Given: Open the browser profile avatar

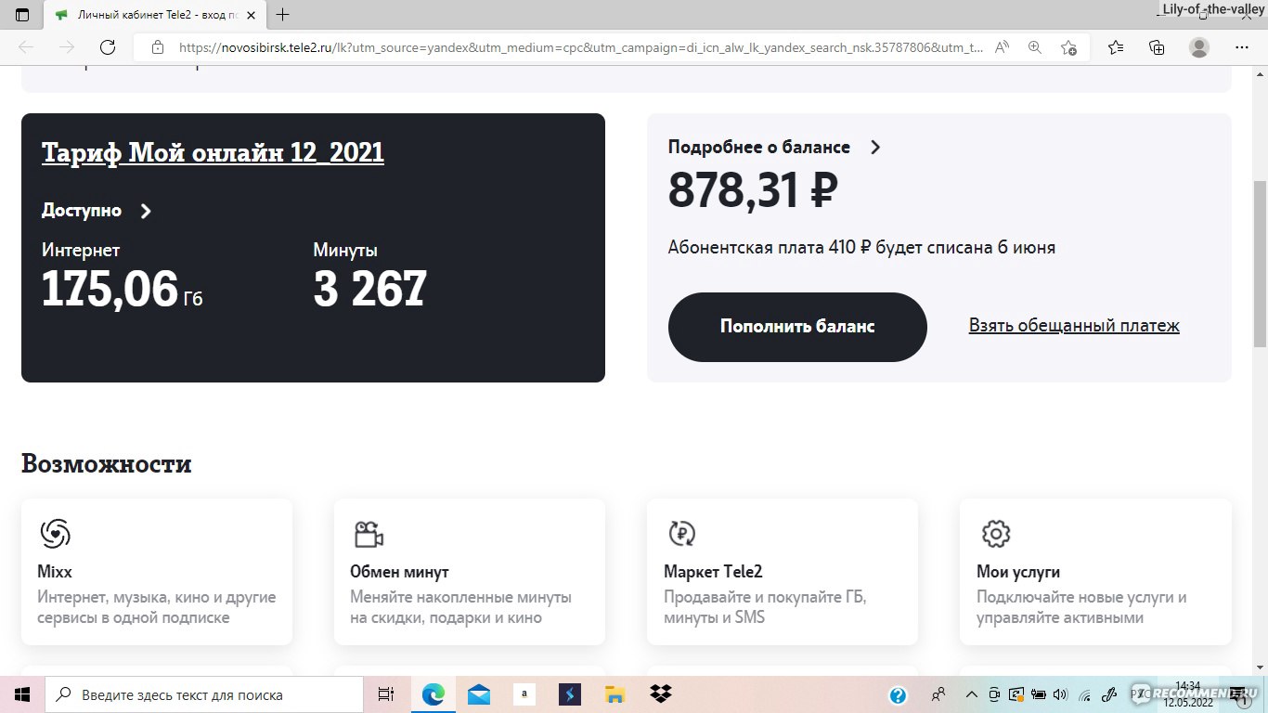Looking at the screenshot, I should [x=1199, y=47].
